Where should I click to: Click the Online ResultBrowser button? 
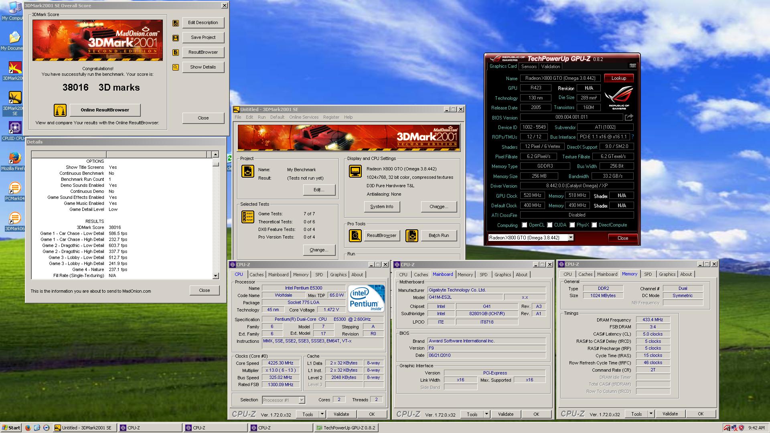pos(105,110)
